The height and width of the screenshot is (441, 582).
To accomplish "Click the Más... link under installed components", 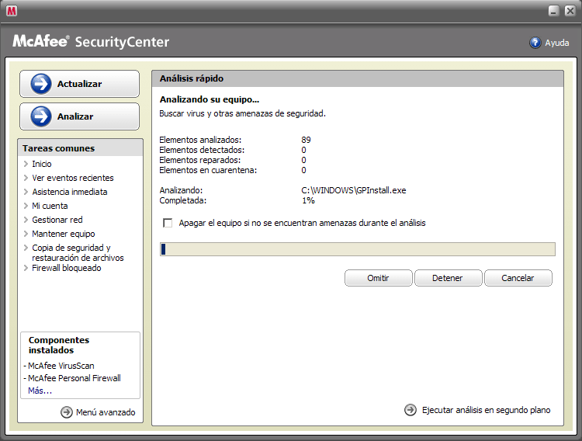I will click(x=40, y=391).
